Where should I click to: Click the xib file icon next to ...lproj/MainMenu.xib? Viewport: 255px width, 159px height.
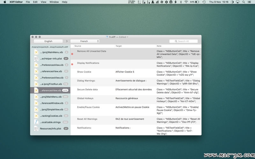click(36, 52)
